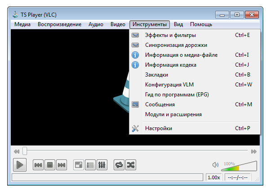Close the TS Player window
The height and width of the screenshot is (195, 275).
252,15
